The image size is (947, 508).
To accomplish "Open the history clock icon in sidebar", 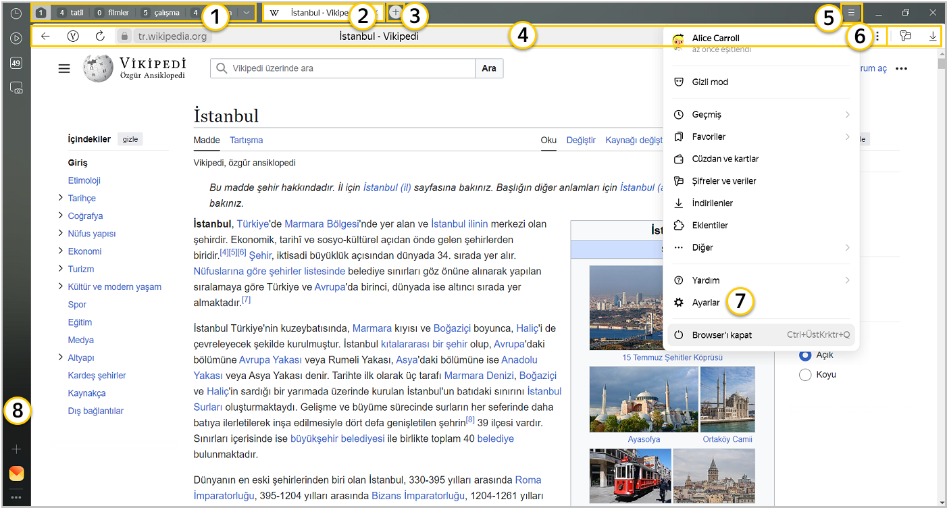I will (x=16, y=13).
